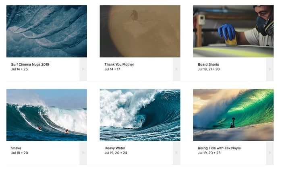Click play arrow next to Surf Cinema Nugs 2019
The image size is (282, 169).
(83, 69)
